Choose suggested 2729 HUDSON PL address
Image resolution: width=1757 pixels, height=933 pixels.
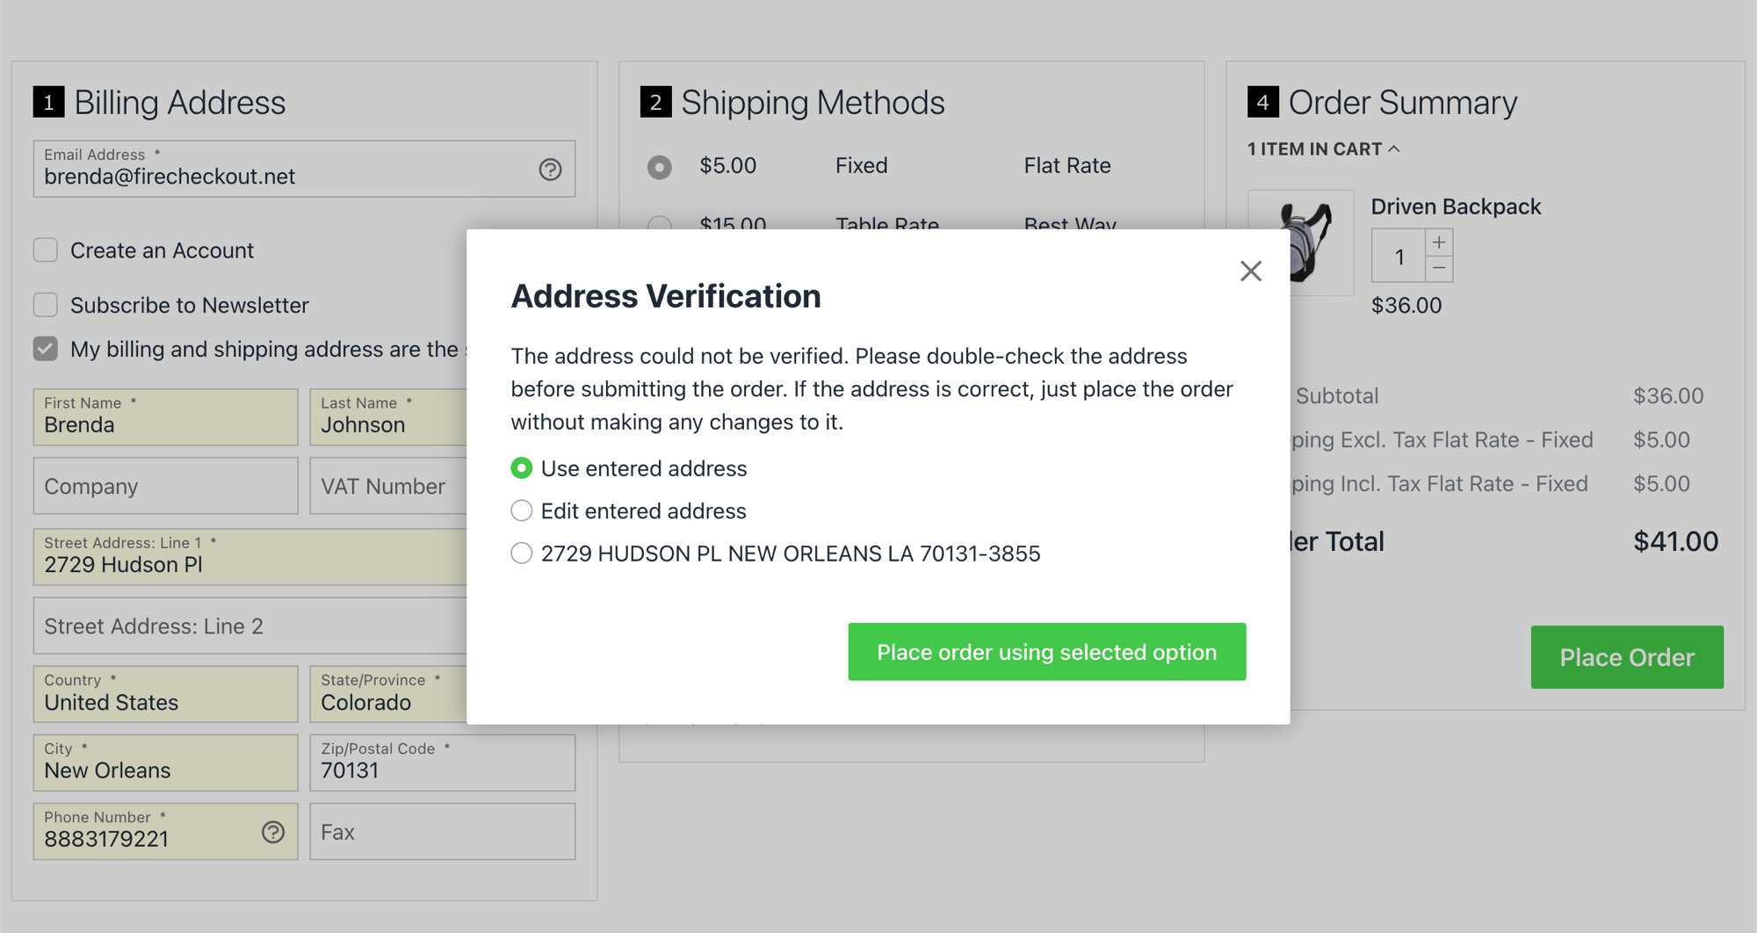tap(522, 553)
